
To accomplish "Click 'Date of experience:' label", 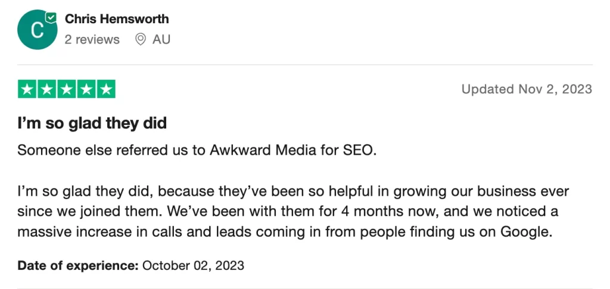I will tap(78, 266).
